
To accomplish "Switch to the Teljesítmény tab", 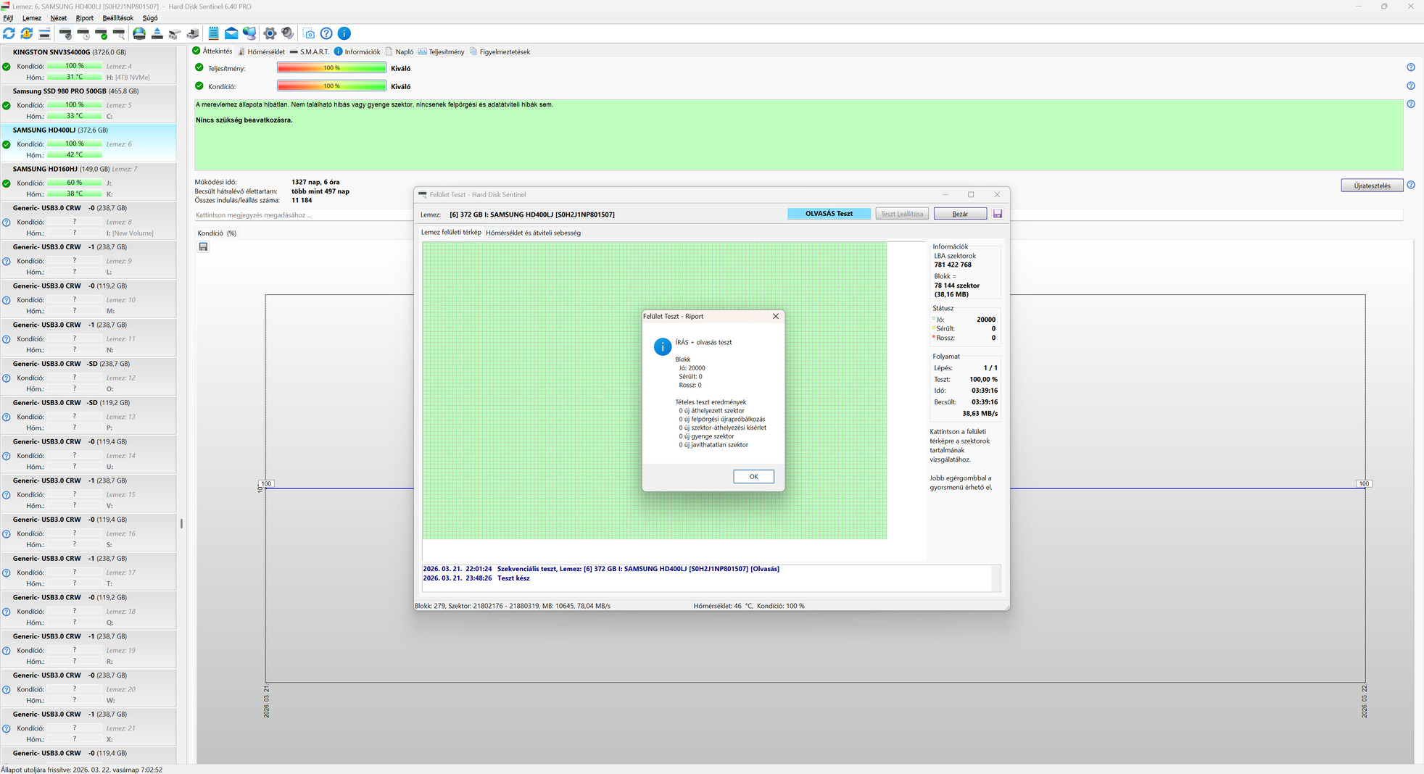I will click(x=442, y=51).
